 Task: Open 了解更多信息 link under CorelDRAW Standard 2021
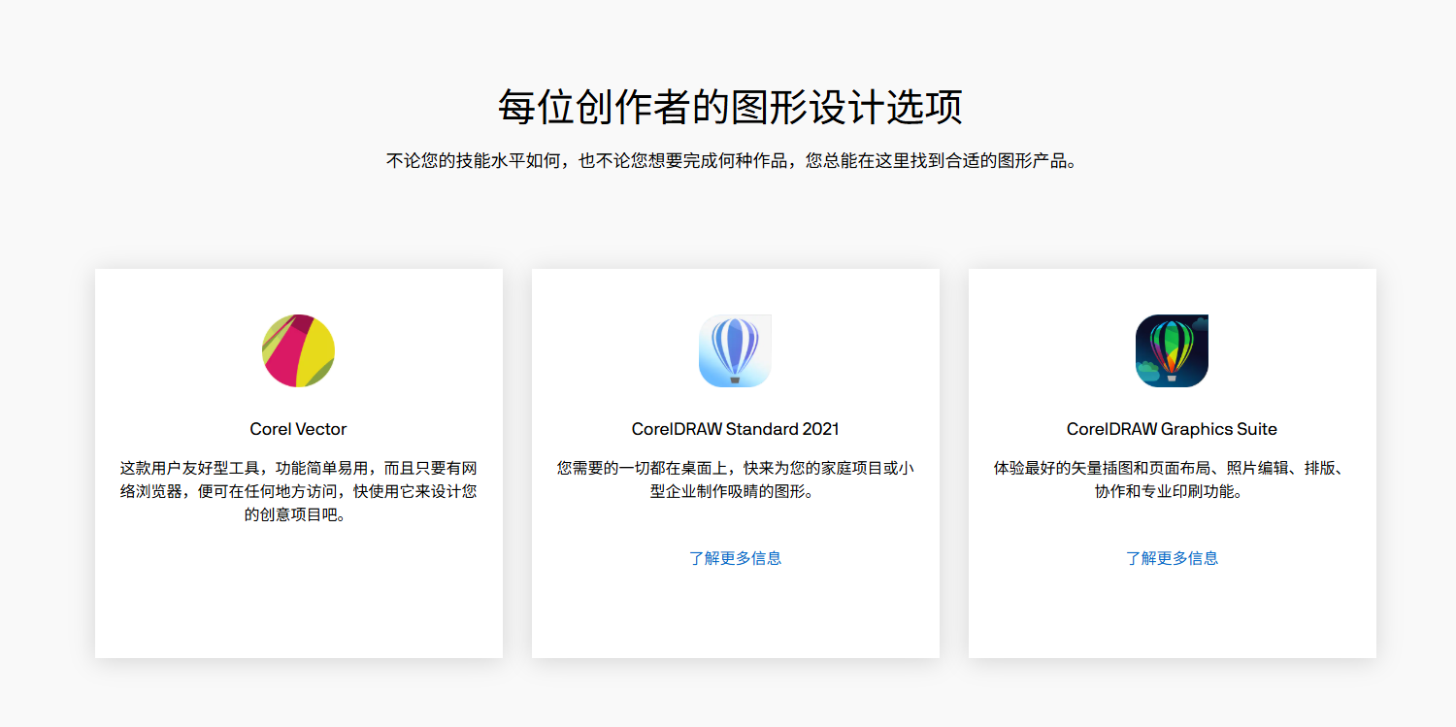pos(735,558)
